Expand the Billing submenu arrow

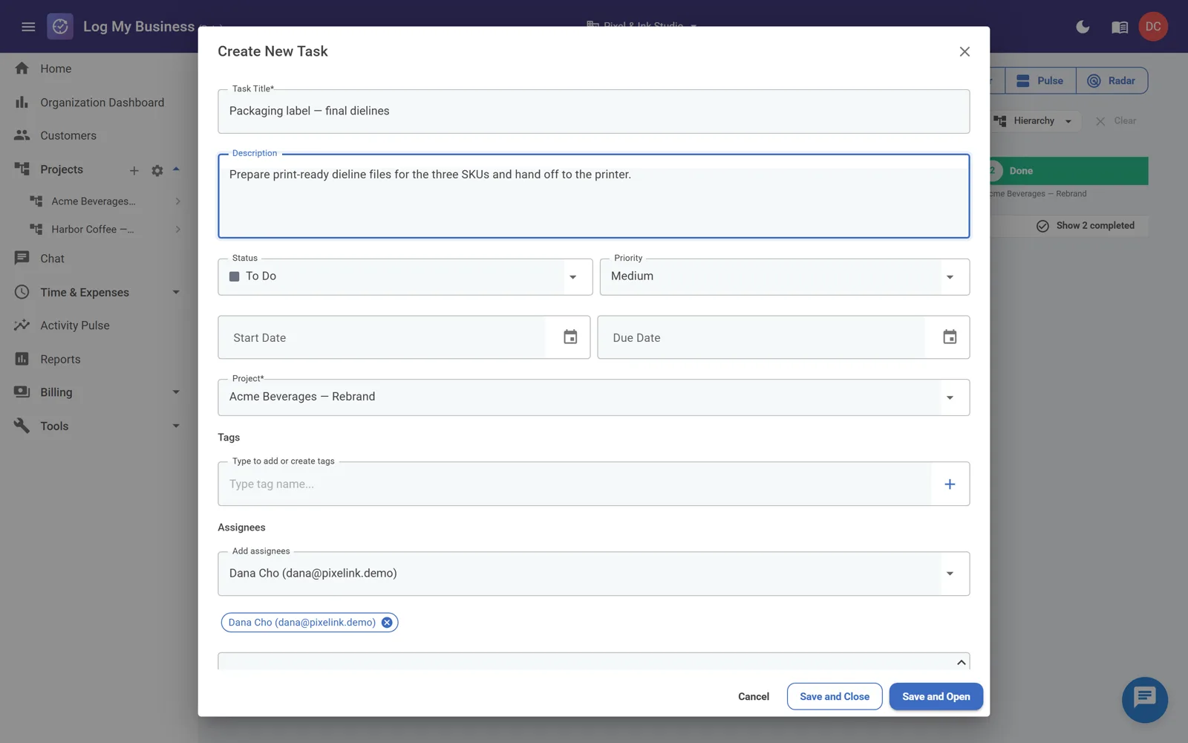pyautogui.click(x=176, y=392)
